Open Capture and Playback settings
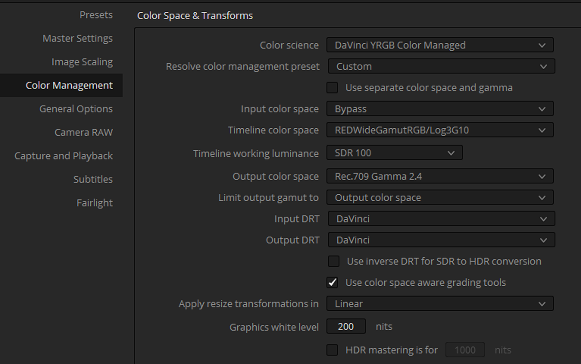This screenshot has width=581, height=364. (64, 156)
